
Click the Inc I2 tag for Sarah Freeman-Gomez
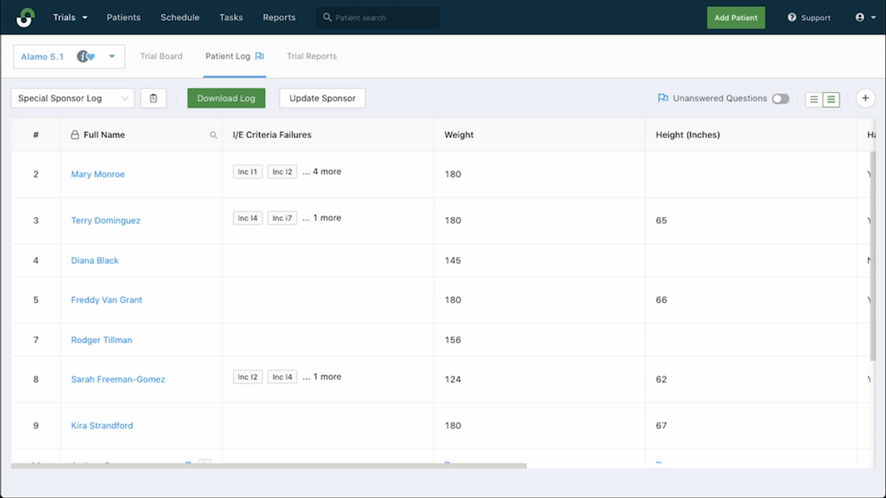click(x=248, y=377)
